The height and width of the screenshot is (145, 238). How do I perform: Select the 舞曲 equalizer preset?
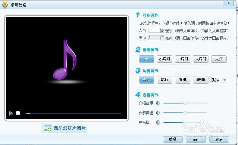coord(201,80)
